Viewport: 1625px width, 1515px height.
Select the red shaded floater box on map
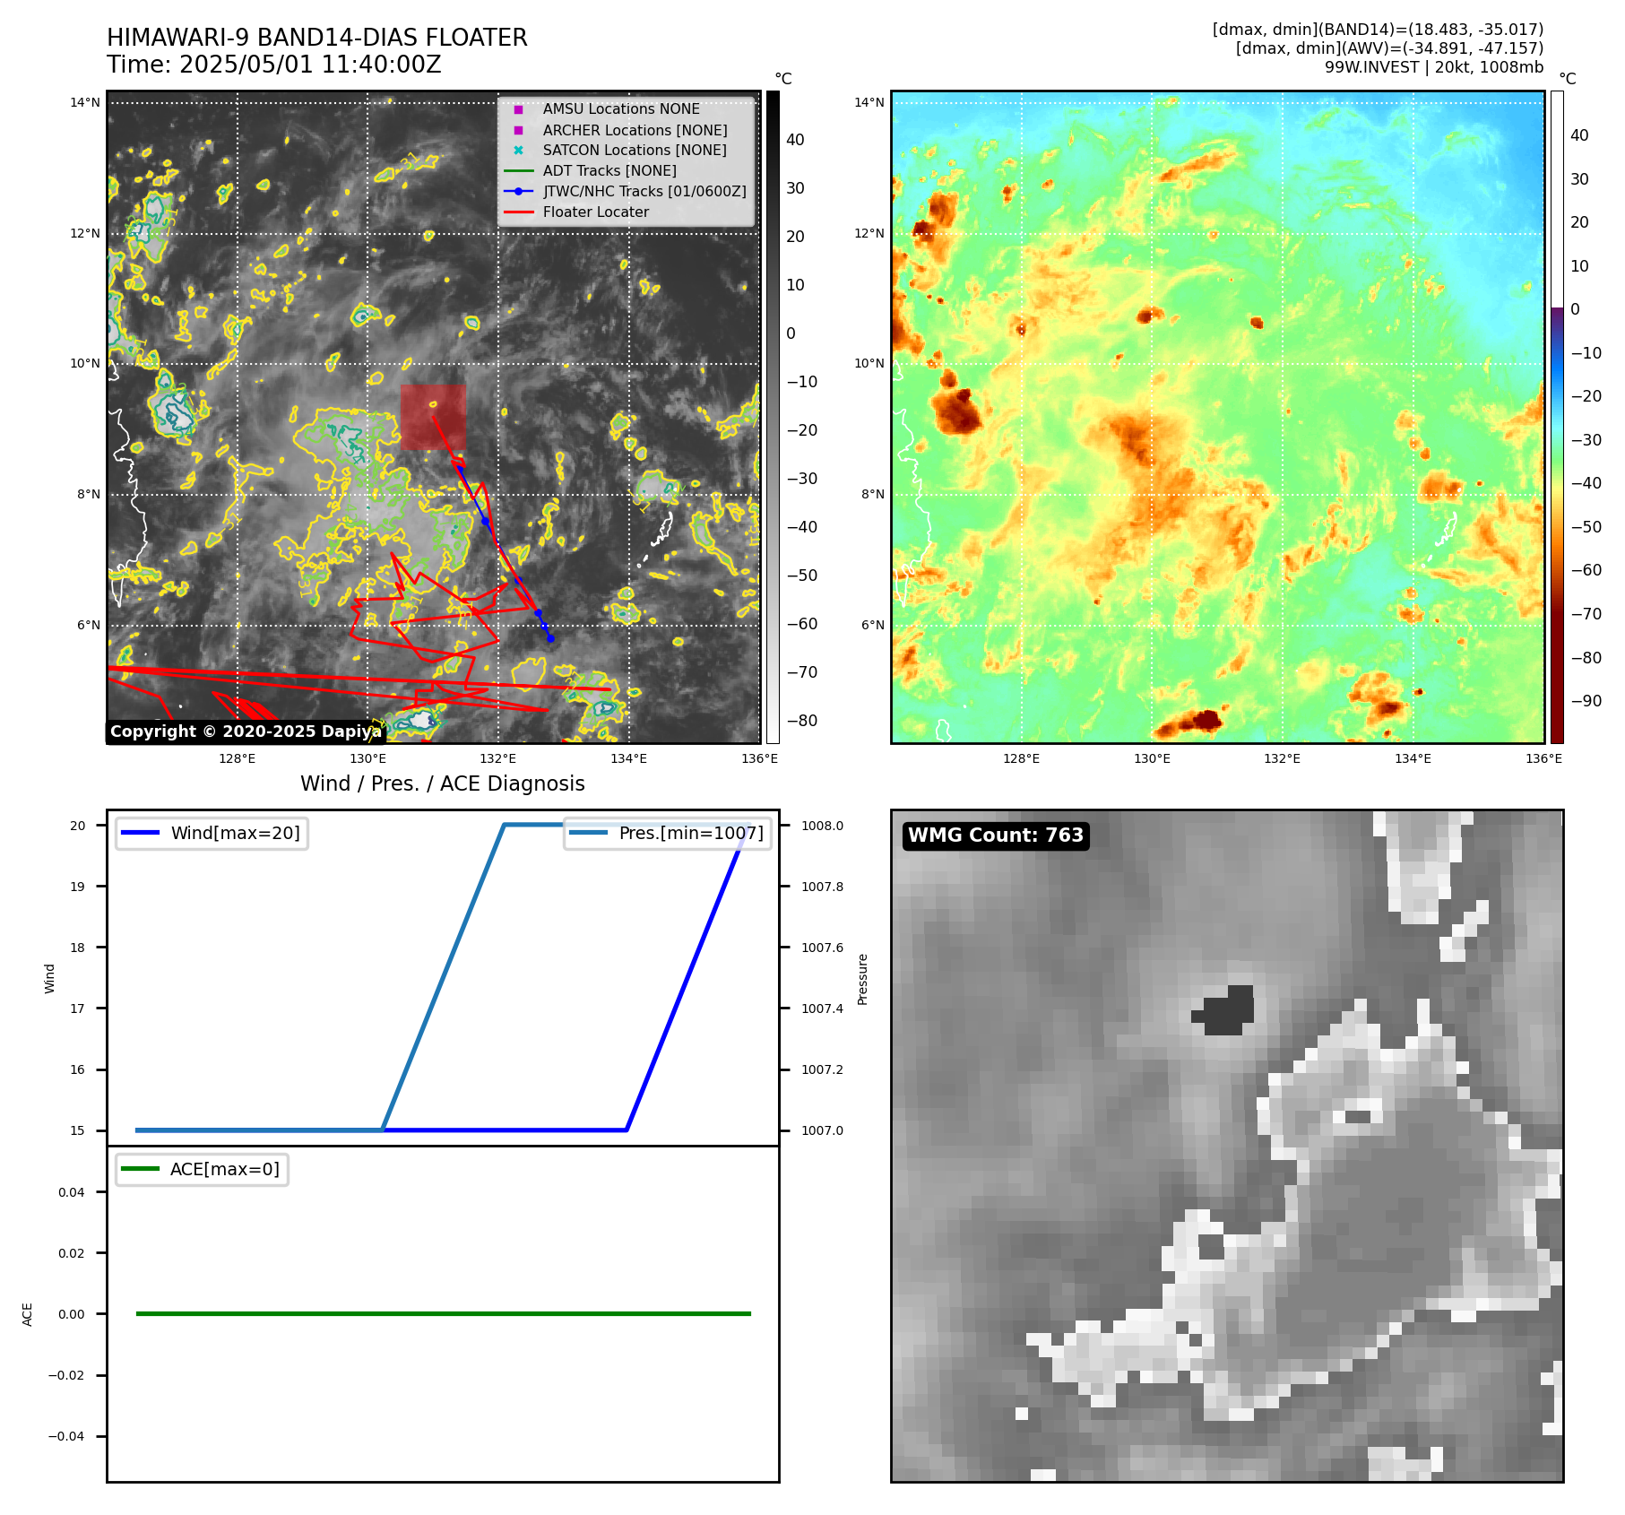433,417
